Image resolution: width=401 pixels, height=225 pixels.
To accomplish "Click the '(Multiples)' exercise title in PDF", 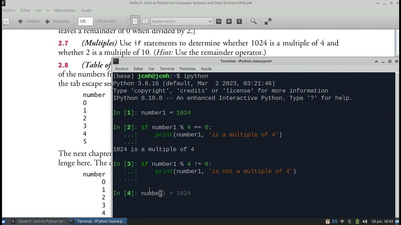I will point(99,43).
